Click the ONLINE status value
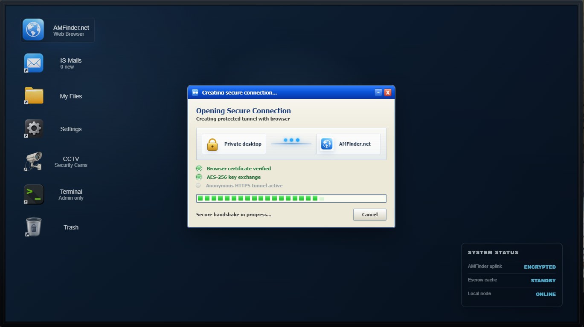Viewport: 584px width, 327px height. [546, 294]
